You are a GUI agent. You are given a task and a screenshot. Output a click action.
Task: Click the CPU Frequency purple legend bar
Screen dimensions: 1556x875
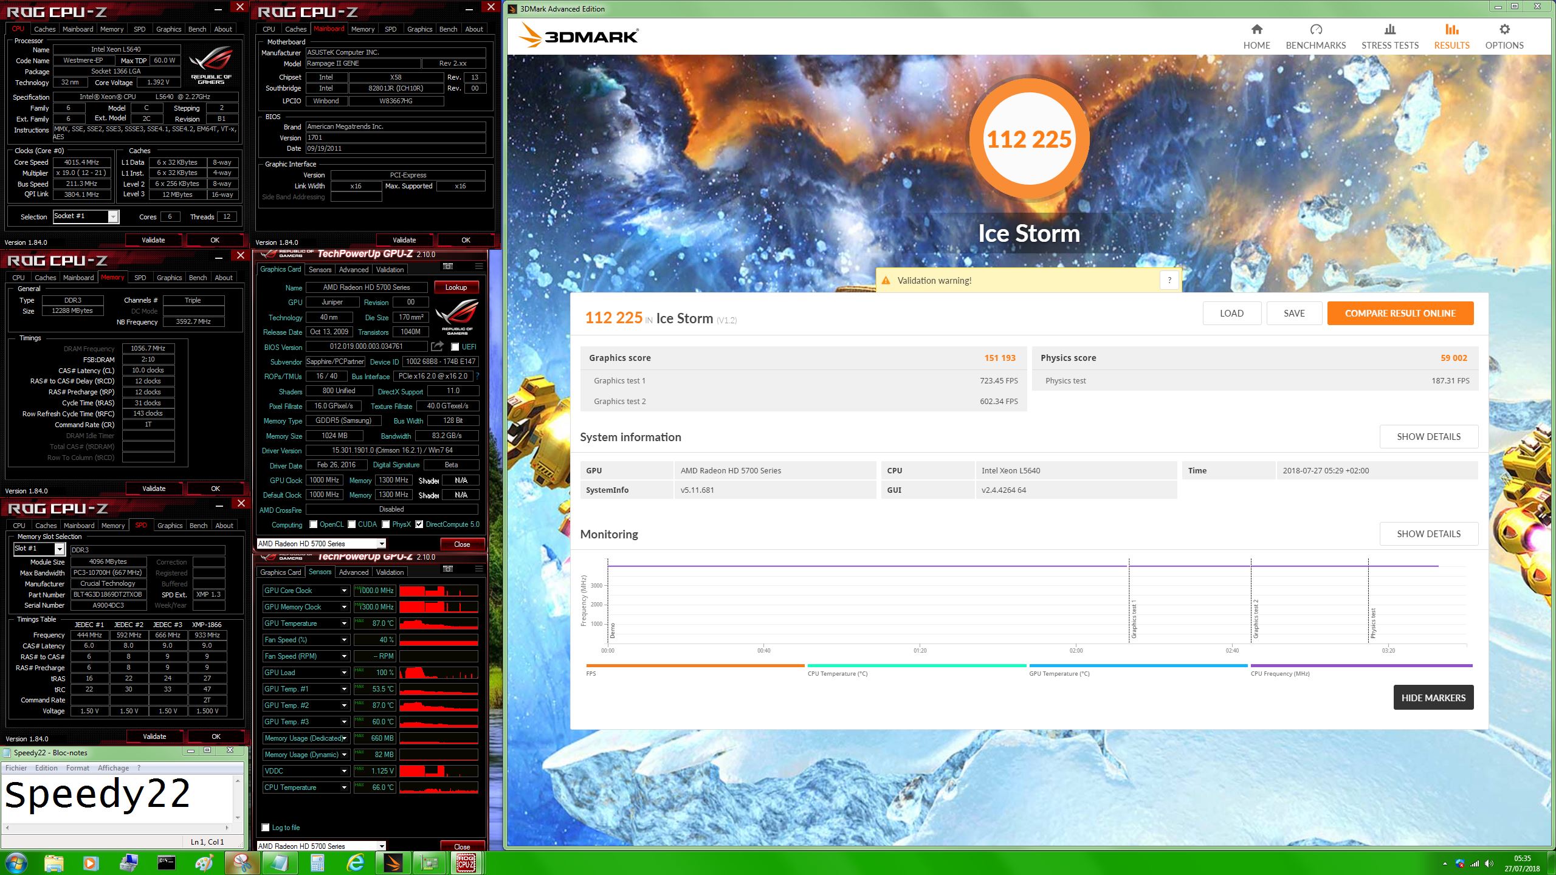coord(1361,666)
